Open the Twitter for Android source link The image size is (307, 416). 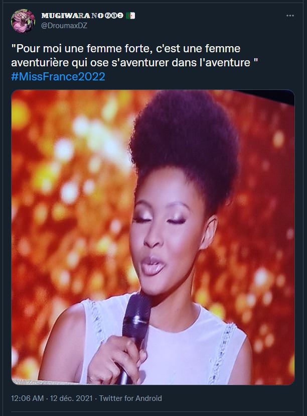pyautogui.click(x=130, y=398)
